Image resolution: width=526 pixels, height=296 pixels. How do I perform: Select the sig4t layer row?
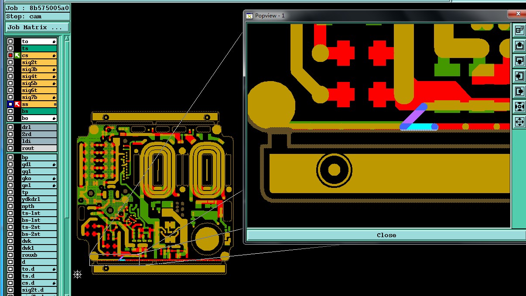coord(39,76)
